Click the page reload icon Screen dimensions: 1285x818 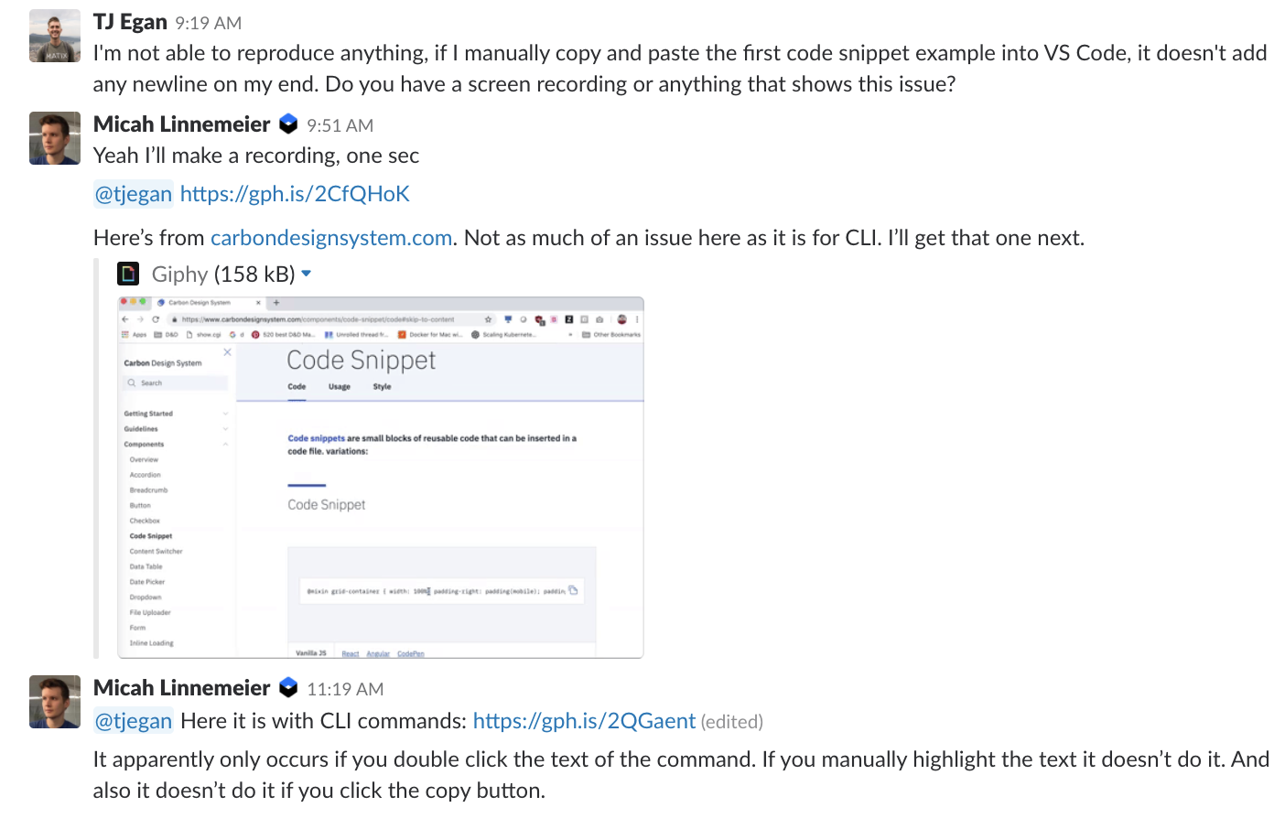[x=156, y=319]
